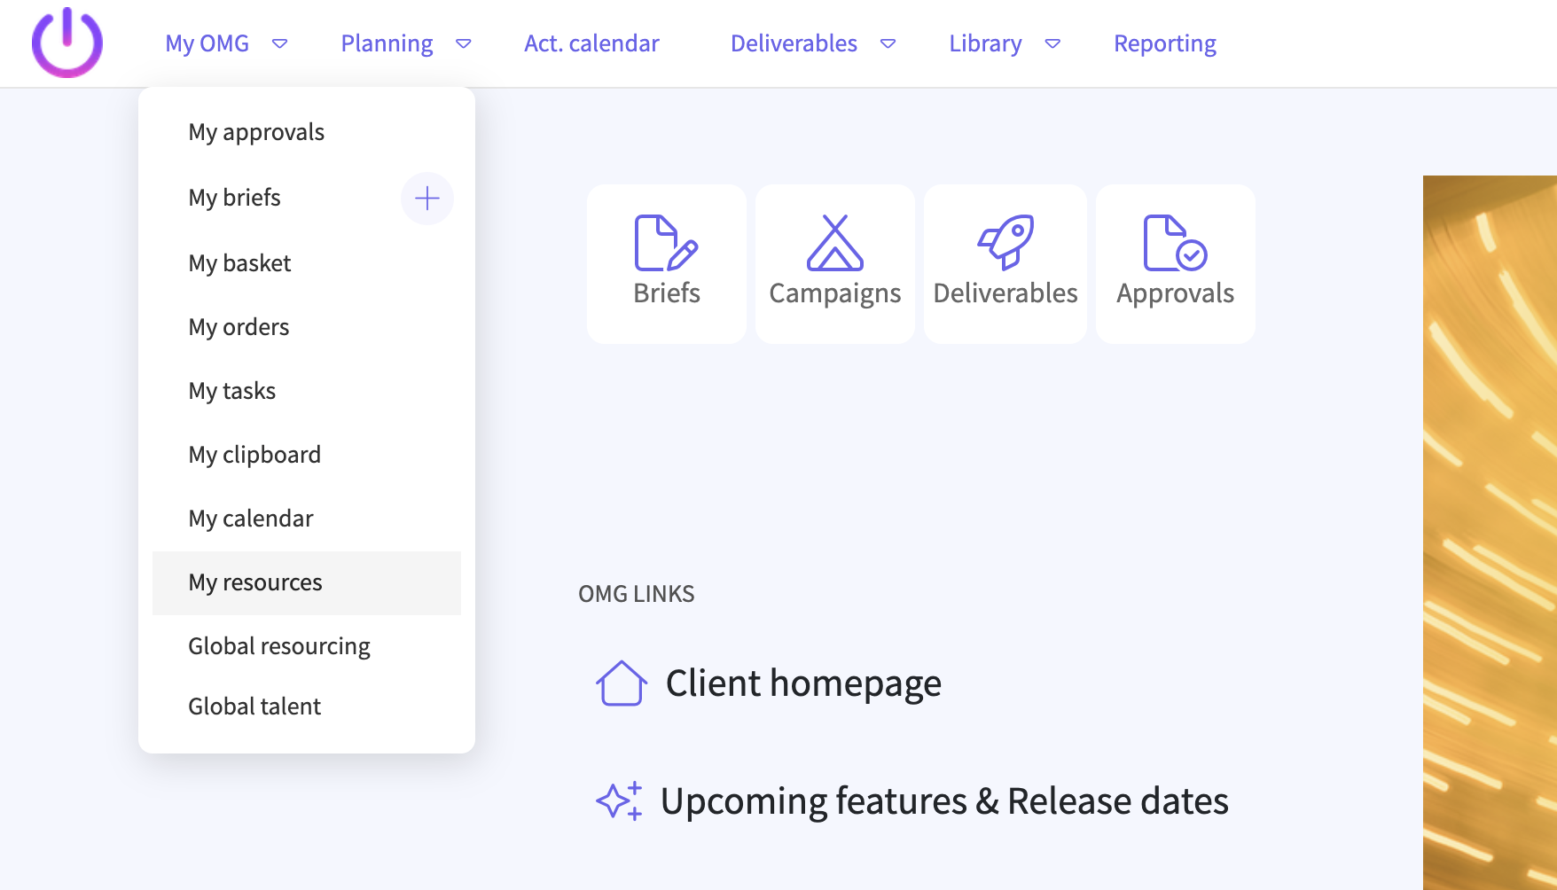Open Upcoming features & Release dates link
Viewport: 1557px width, 890px height.
tap(943, 801)
